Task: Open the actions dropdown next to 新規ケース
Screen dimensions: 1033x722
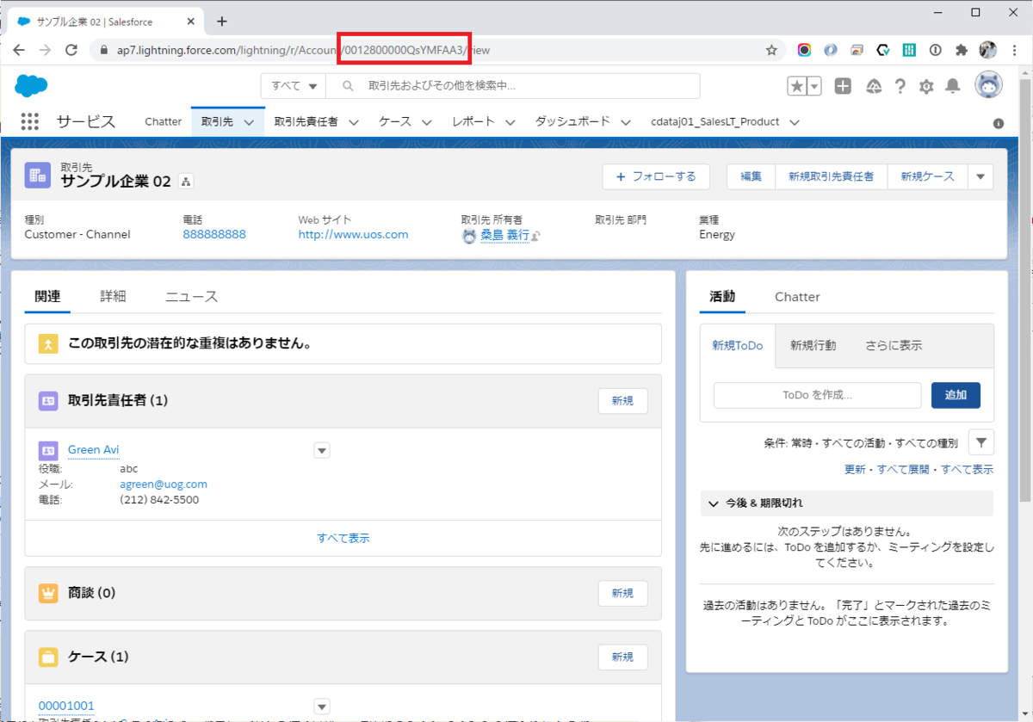Action: pos(980,176)
